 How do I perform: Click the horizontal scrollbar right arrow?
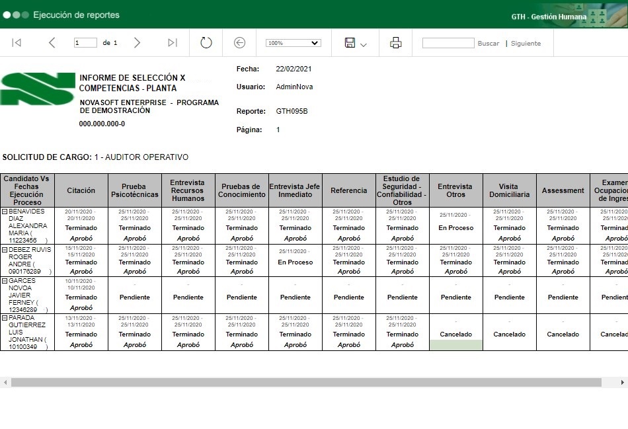click(623, 383)
